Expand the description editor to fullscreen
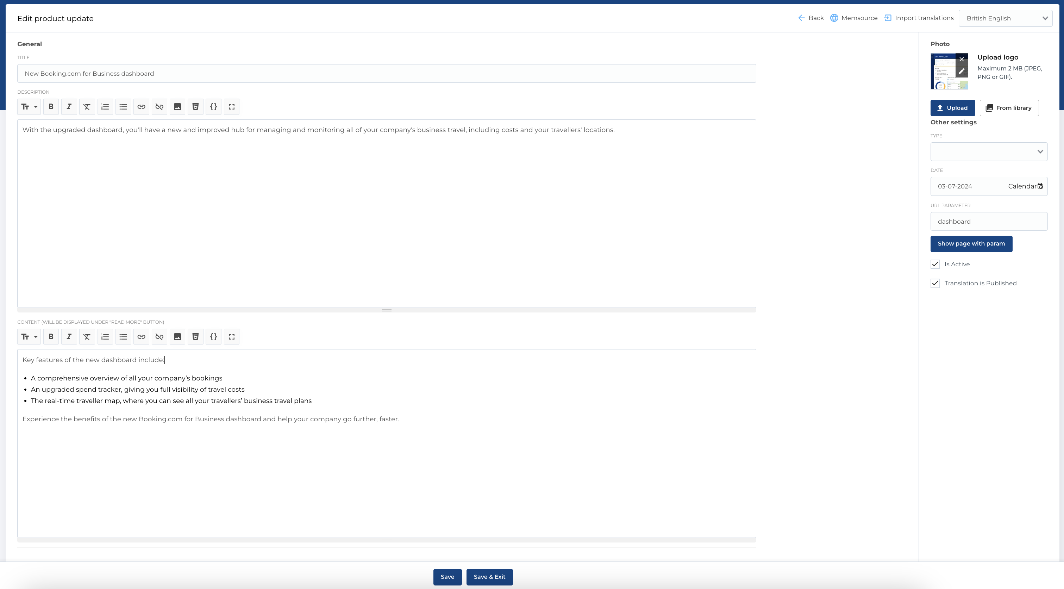1064x589 pixels. 232,107
